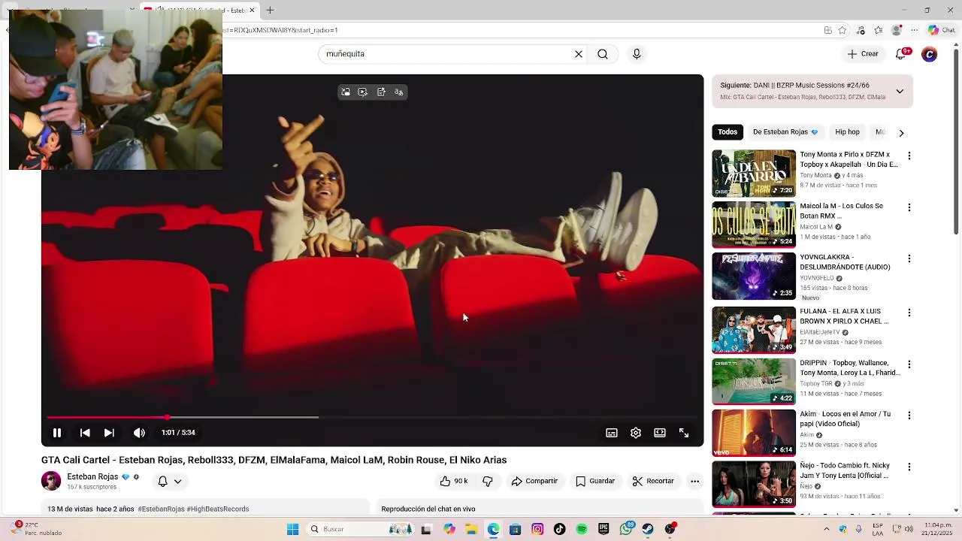Open DRIPPIN - Topboy video title

(850, 367)
